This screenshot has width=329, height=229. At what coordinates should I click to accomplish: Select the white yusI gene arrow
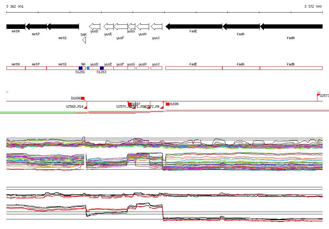pos(156,26)
